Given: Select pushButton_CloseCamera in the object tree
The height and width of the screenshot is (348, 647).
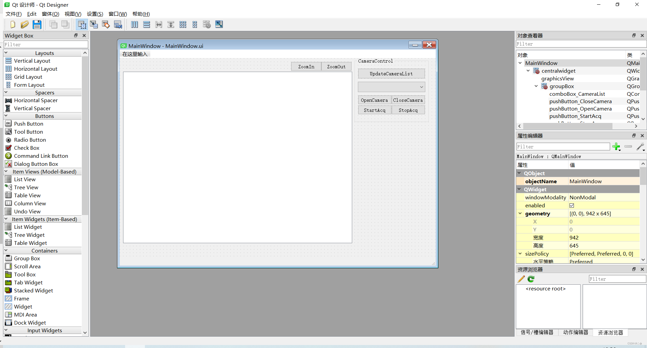Looking at the screenshot, I should tap(580, 101).
